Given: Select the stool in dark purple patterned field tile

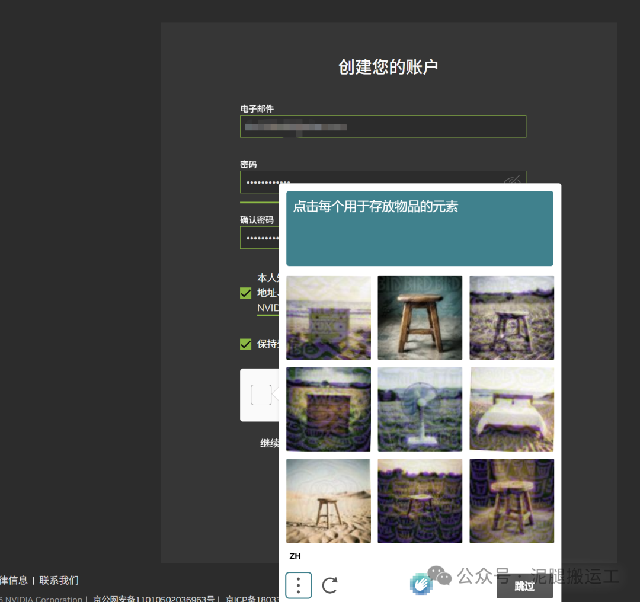Looking at the screenshot, I should click(x=420, y=501).
